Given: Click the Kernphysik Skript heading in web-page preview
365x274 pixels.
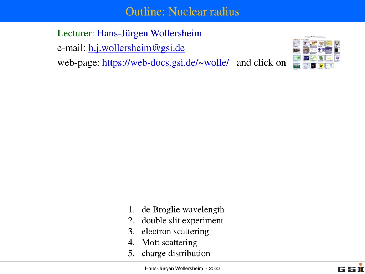Looking at the screenshot, I should tap(310, 37).
